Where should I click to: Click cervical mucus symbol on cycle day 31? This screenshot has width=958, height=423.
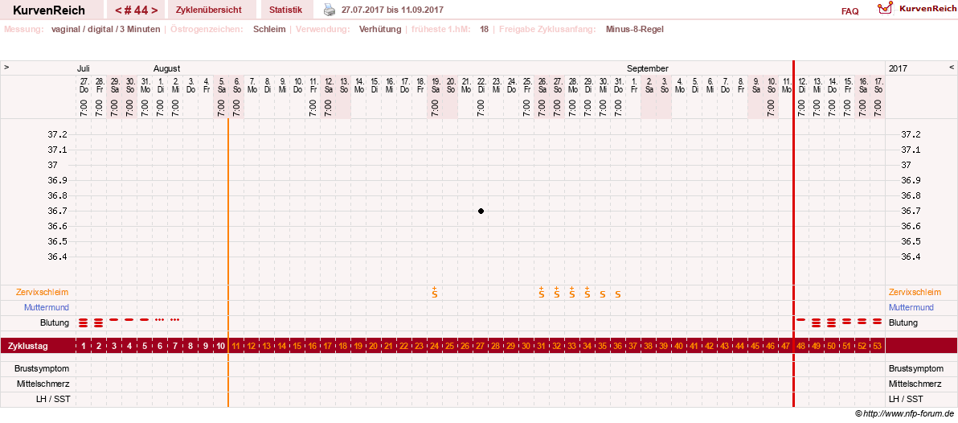542,292
